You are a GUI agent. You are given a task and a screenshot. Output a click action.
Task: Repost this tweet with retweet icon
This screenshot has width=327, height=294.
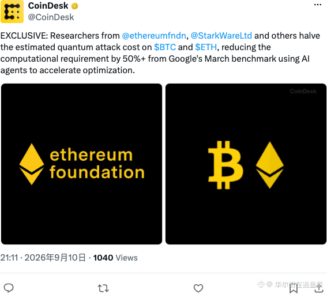[103, 288]
